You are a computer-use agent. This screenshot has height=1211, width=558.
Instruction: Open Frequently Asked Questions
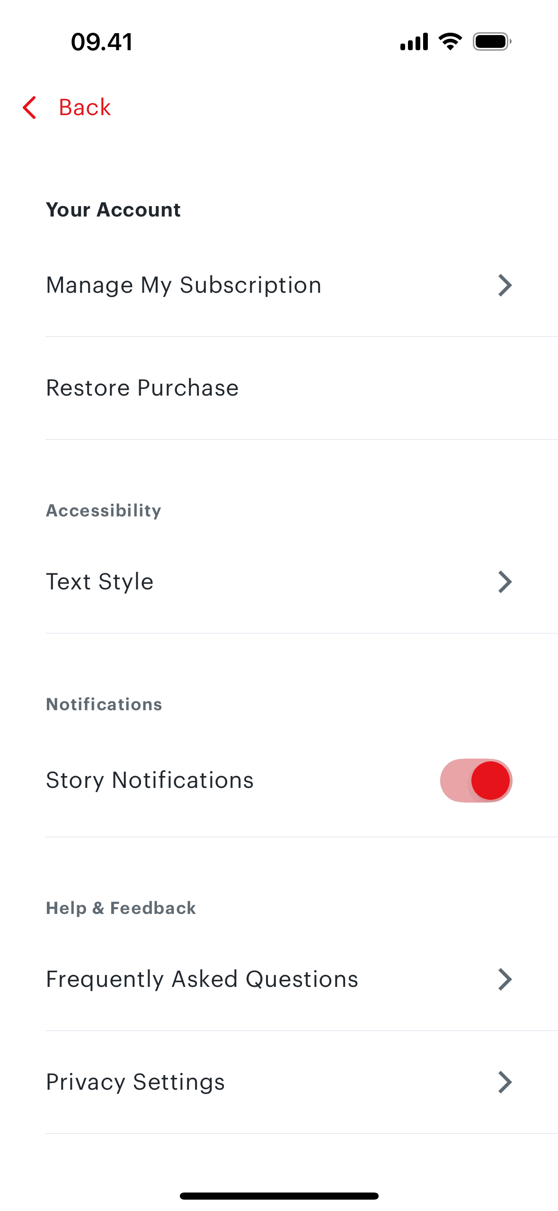coord(202,979)
